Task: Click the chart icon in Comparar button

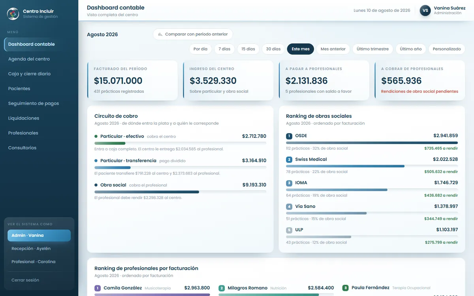Action: tap(160, 34)
